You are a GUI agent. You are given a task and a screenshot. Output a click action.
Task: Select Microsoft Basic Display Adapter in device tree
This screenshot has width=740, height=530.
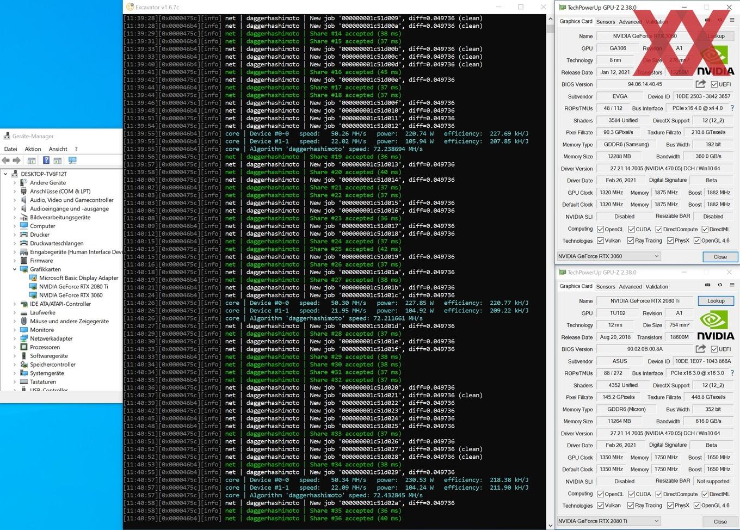78,278
